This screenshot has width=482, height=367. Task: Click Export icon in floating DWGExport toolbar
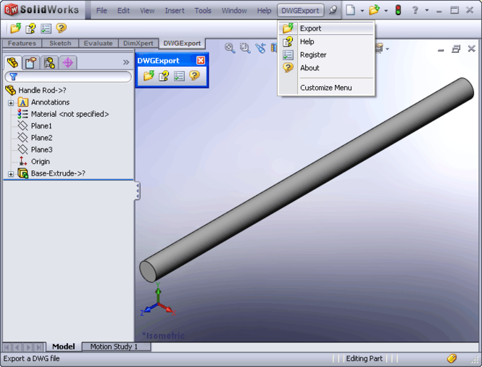[149, 75]
